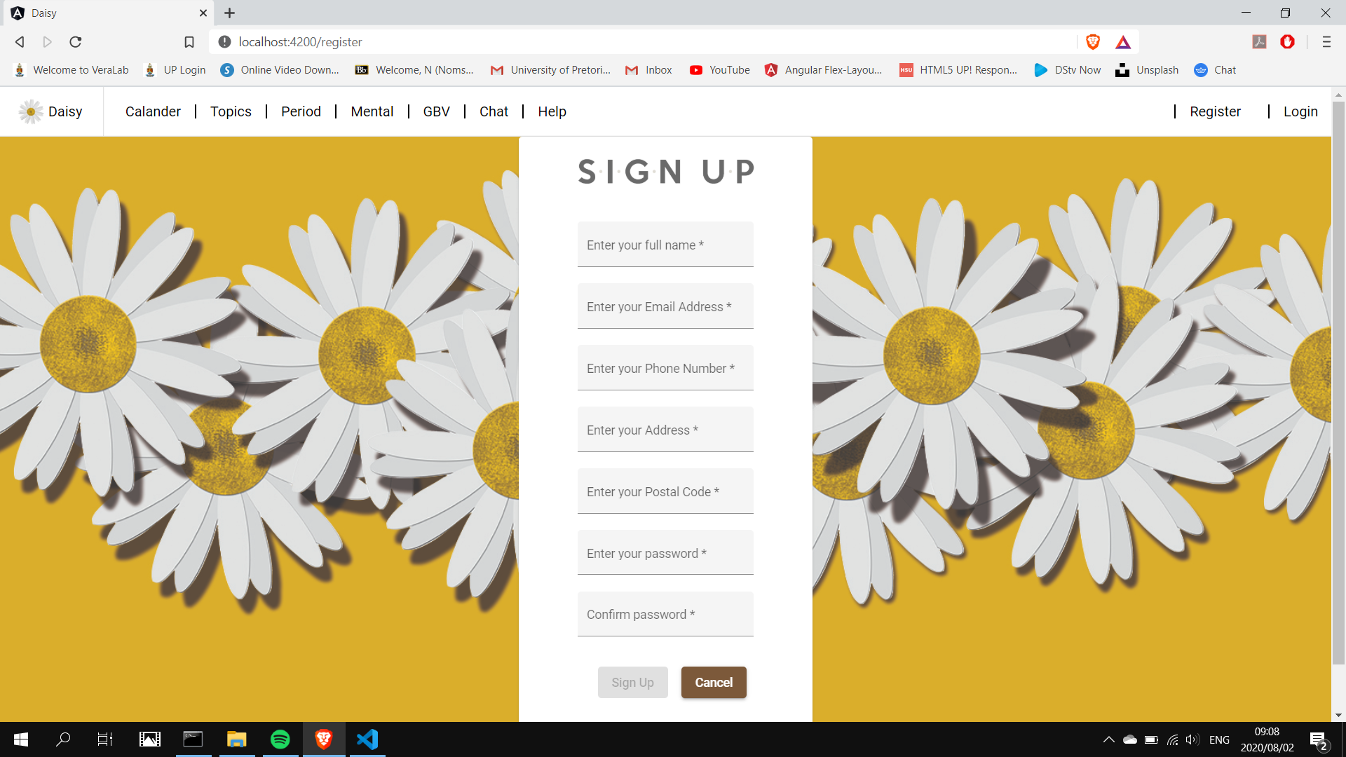Click the Confirm password field
The width and height of the screenshot is (1346, 757).
(665, 614)
